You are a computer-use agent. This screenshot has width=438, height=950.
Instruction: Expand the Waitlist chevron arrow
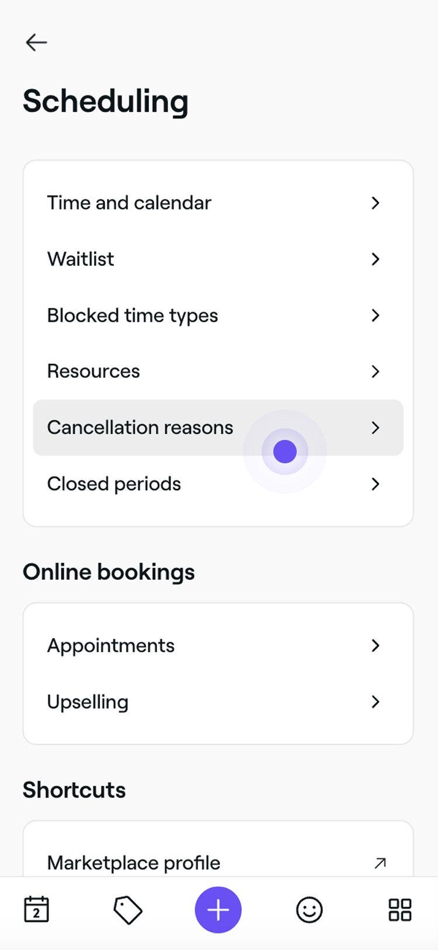[x=376, y=259]
